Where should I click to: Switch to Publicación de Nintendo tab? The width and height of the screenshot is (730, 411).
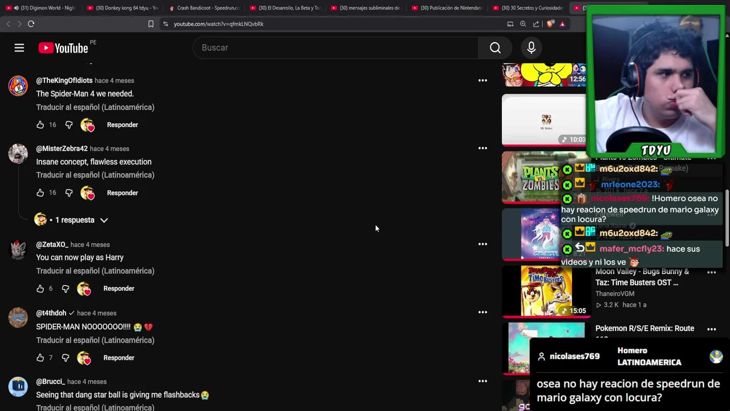pyautogui.click(x=448, y=8)
